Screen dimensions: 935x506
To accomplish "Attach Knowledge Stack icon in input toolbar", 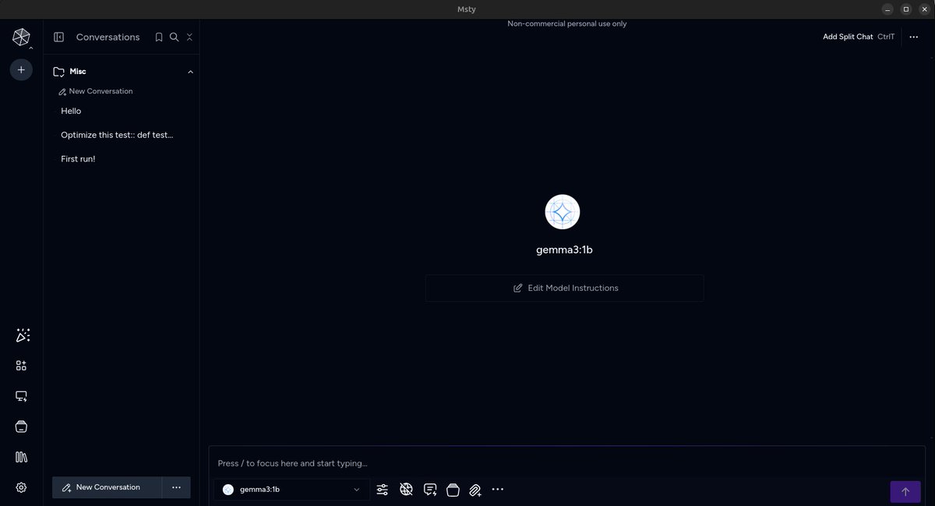I will coord(453,490).
